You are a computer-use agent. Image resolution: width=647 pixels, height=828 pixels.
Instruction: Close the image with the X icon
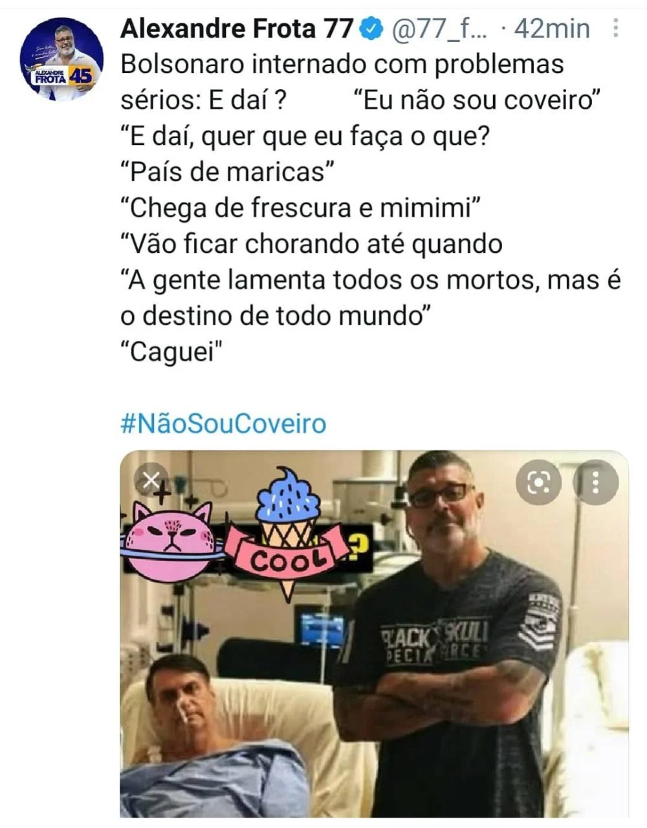151,480
